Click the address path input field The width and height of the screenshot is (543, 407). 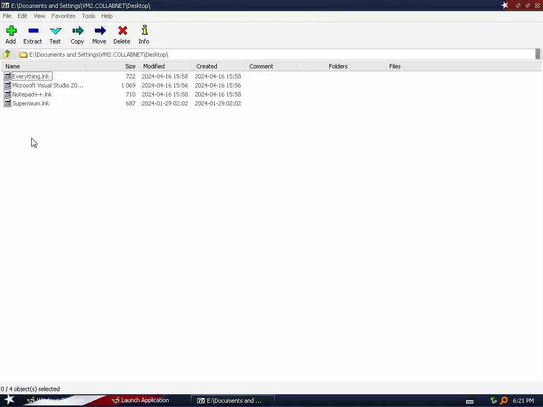[277, 55]
